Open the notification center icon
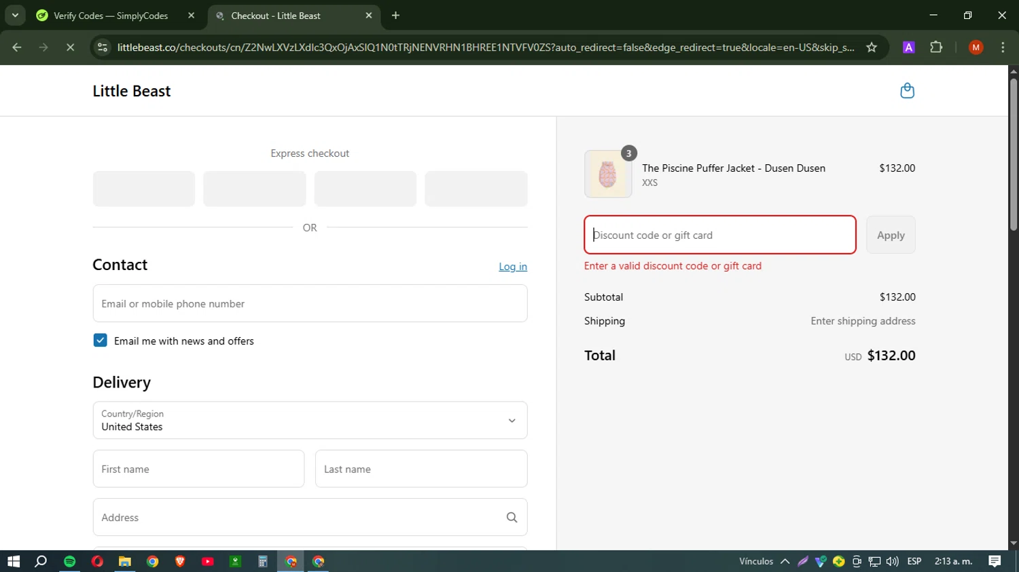 [x=995, y=561]
